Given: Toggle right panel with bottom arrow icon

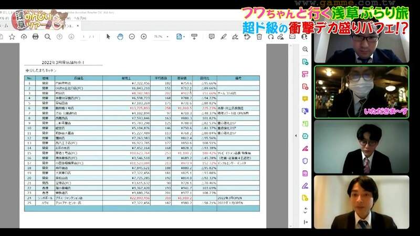Looking at the screenshot, I should click(306, 222).
